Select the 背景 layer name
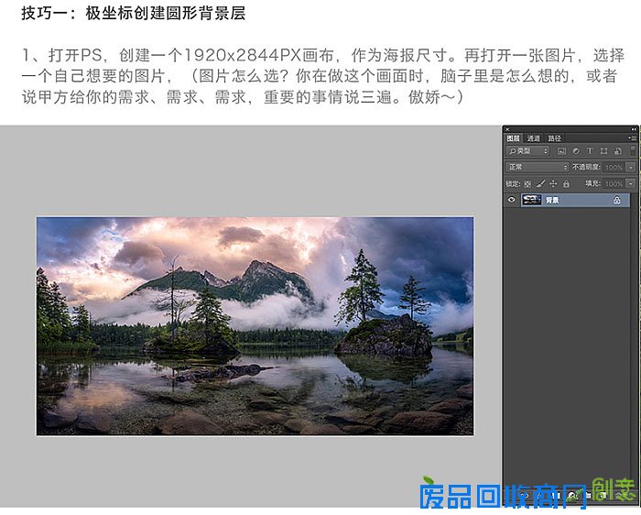This screenshot has width=641, height=515. pyautogui.click(x=552, y=200)
